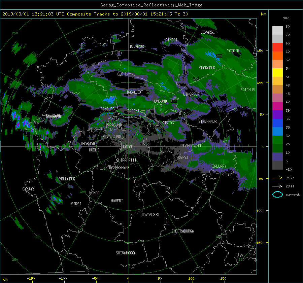Click the LAXMESHWAR city label
The image size is (303, 283).
tap(119, 168)
